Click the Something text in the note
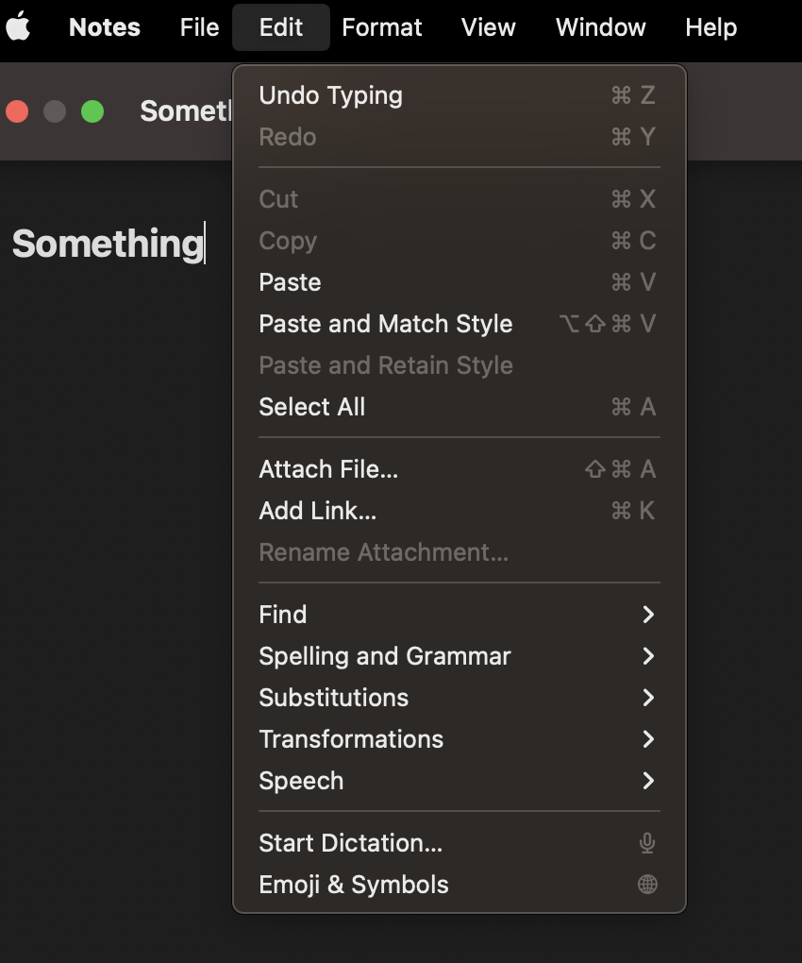The width and height of the screenshot is (802, 963). tap(107, 244)
